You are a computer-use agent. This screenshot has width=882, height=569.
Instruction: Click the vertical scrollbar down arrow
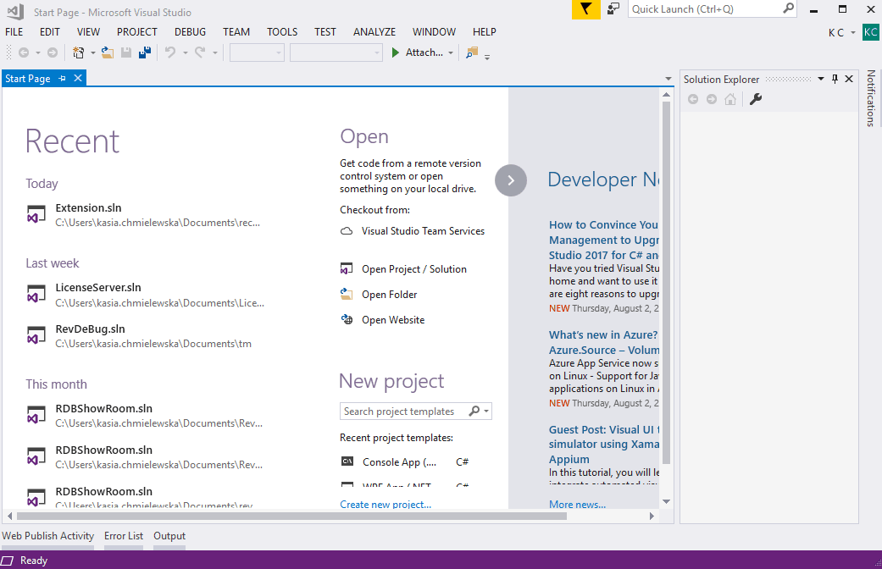(667, 501)
